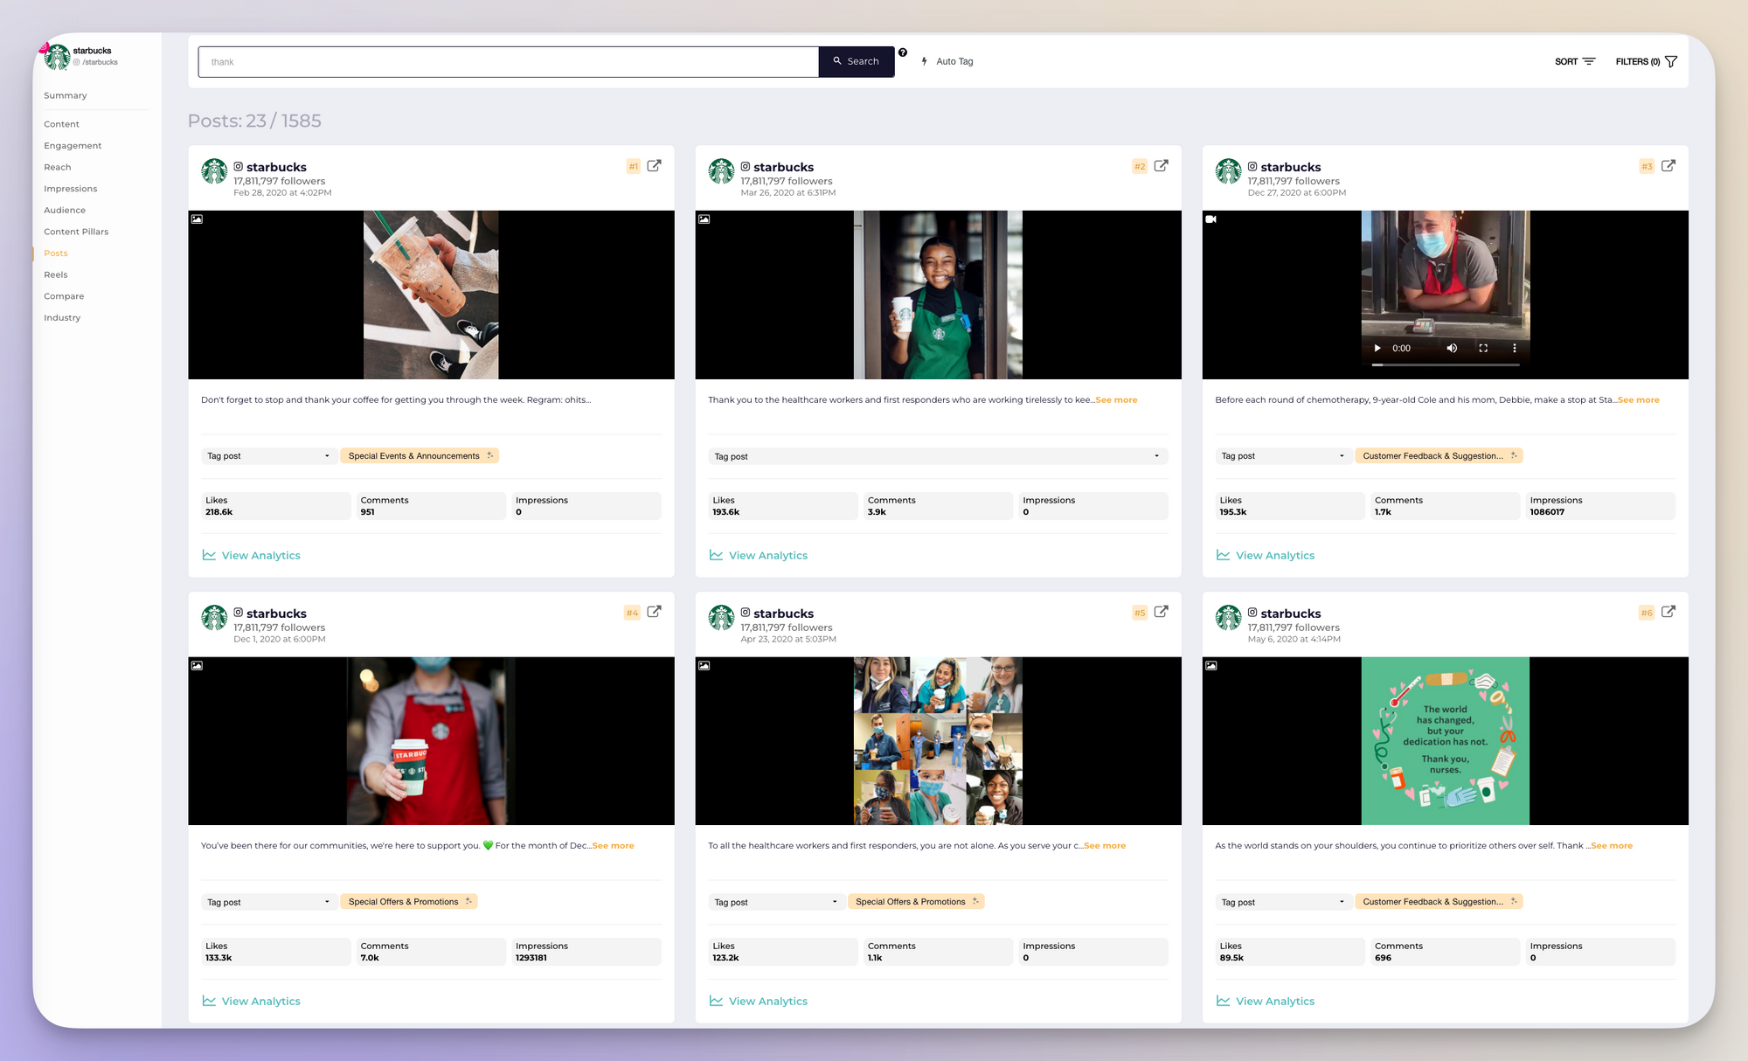
Task: Click the search input containing 'thank'
Action: coord(509,62)
